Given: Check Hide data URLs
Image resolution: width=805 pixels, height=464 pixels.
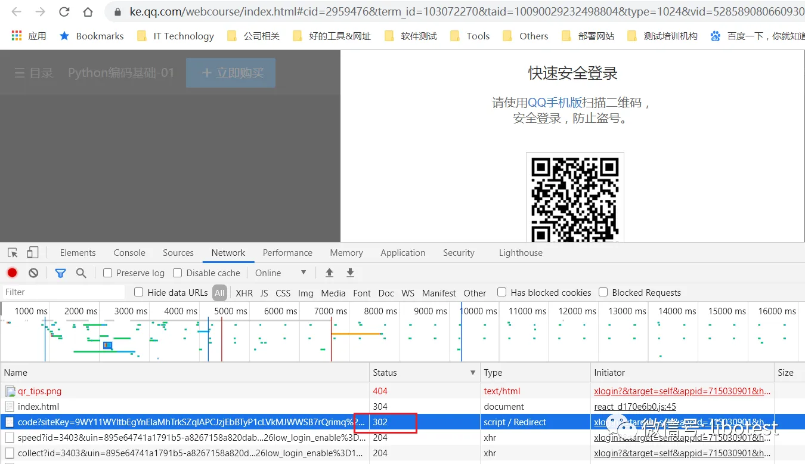Looking at the screenshot, I should pyautogui.click(x=138, y=292).
